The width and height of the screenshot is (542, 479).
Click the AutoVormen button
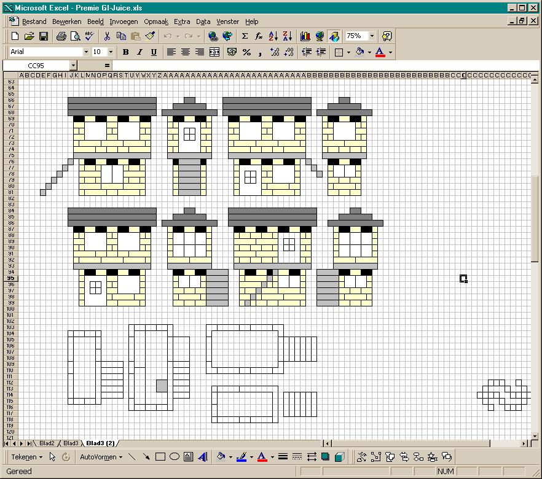101,457
